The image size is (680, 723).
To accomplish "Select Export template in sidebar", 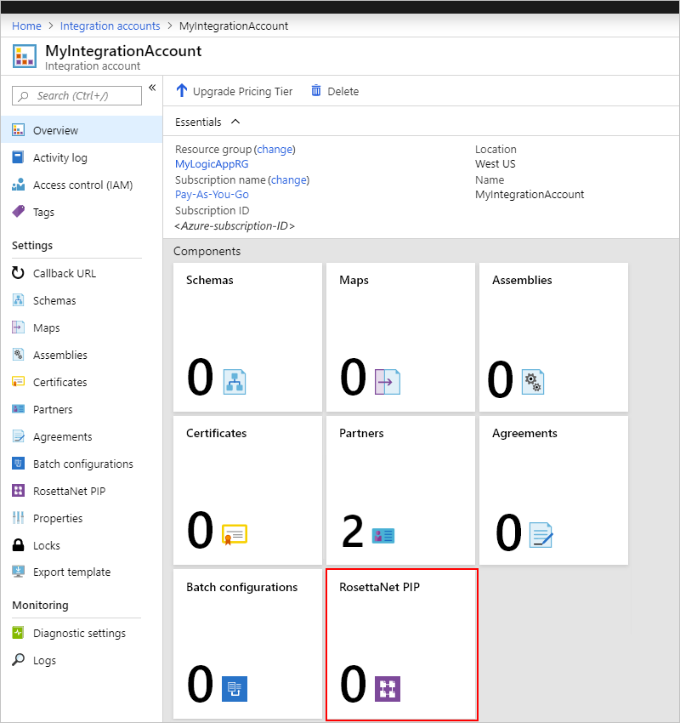I will pyautogui.click(x=82, y=572).
